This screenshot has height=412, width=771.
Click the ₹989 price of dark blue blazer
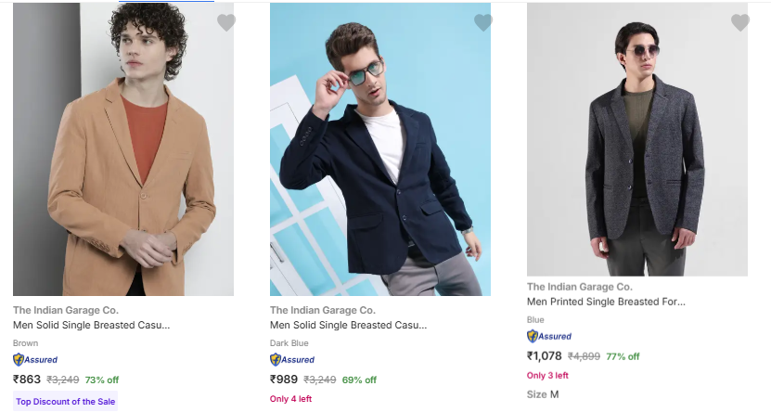click(x=284, y=380)
